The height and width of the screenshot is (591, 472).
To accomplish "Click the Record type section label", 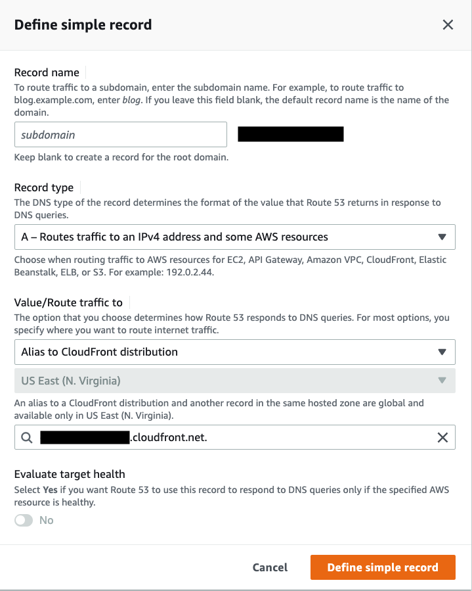I will (44, 188).
